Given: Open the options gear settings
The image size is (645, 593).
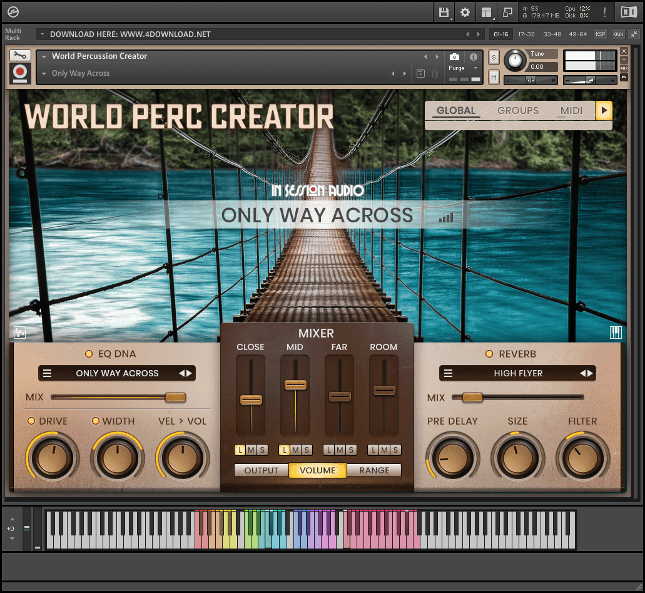Looking at the screenshot, I should 465,13.
